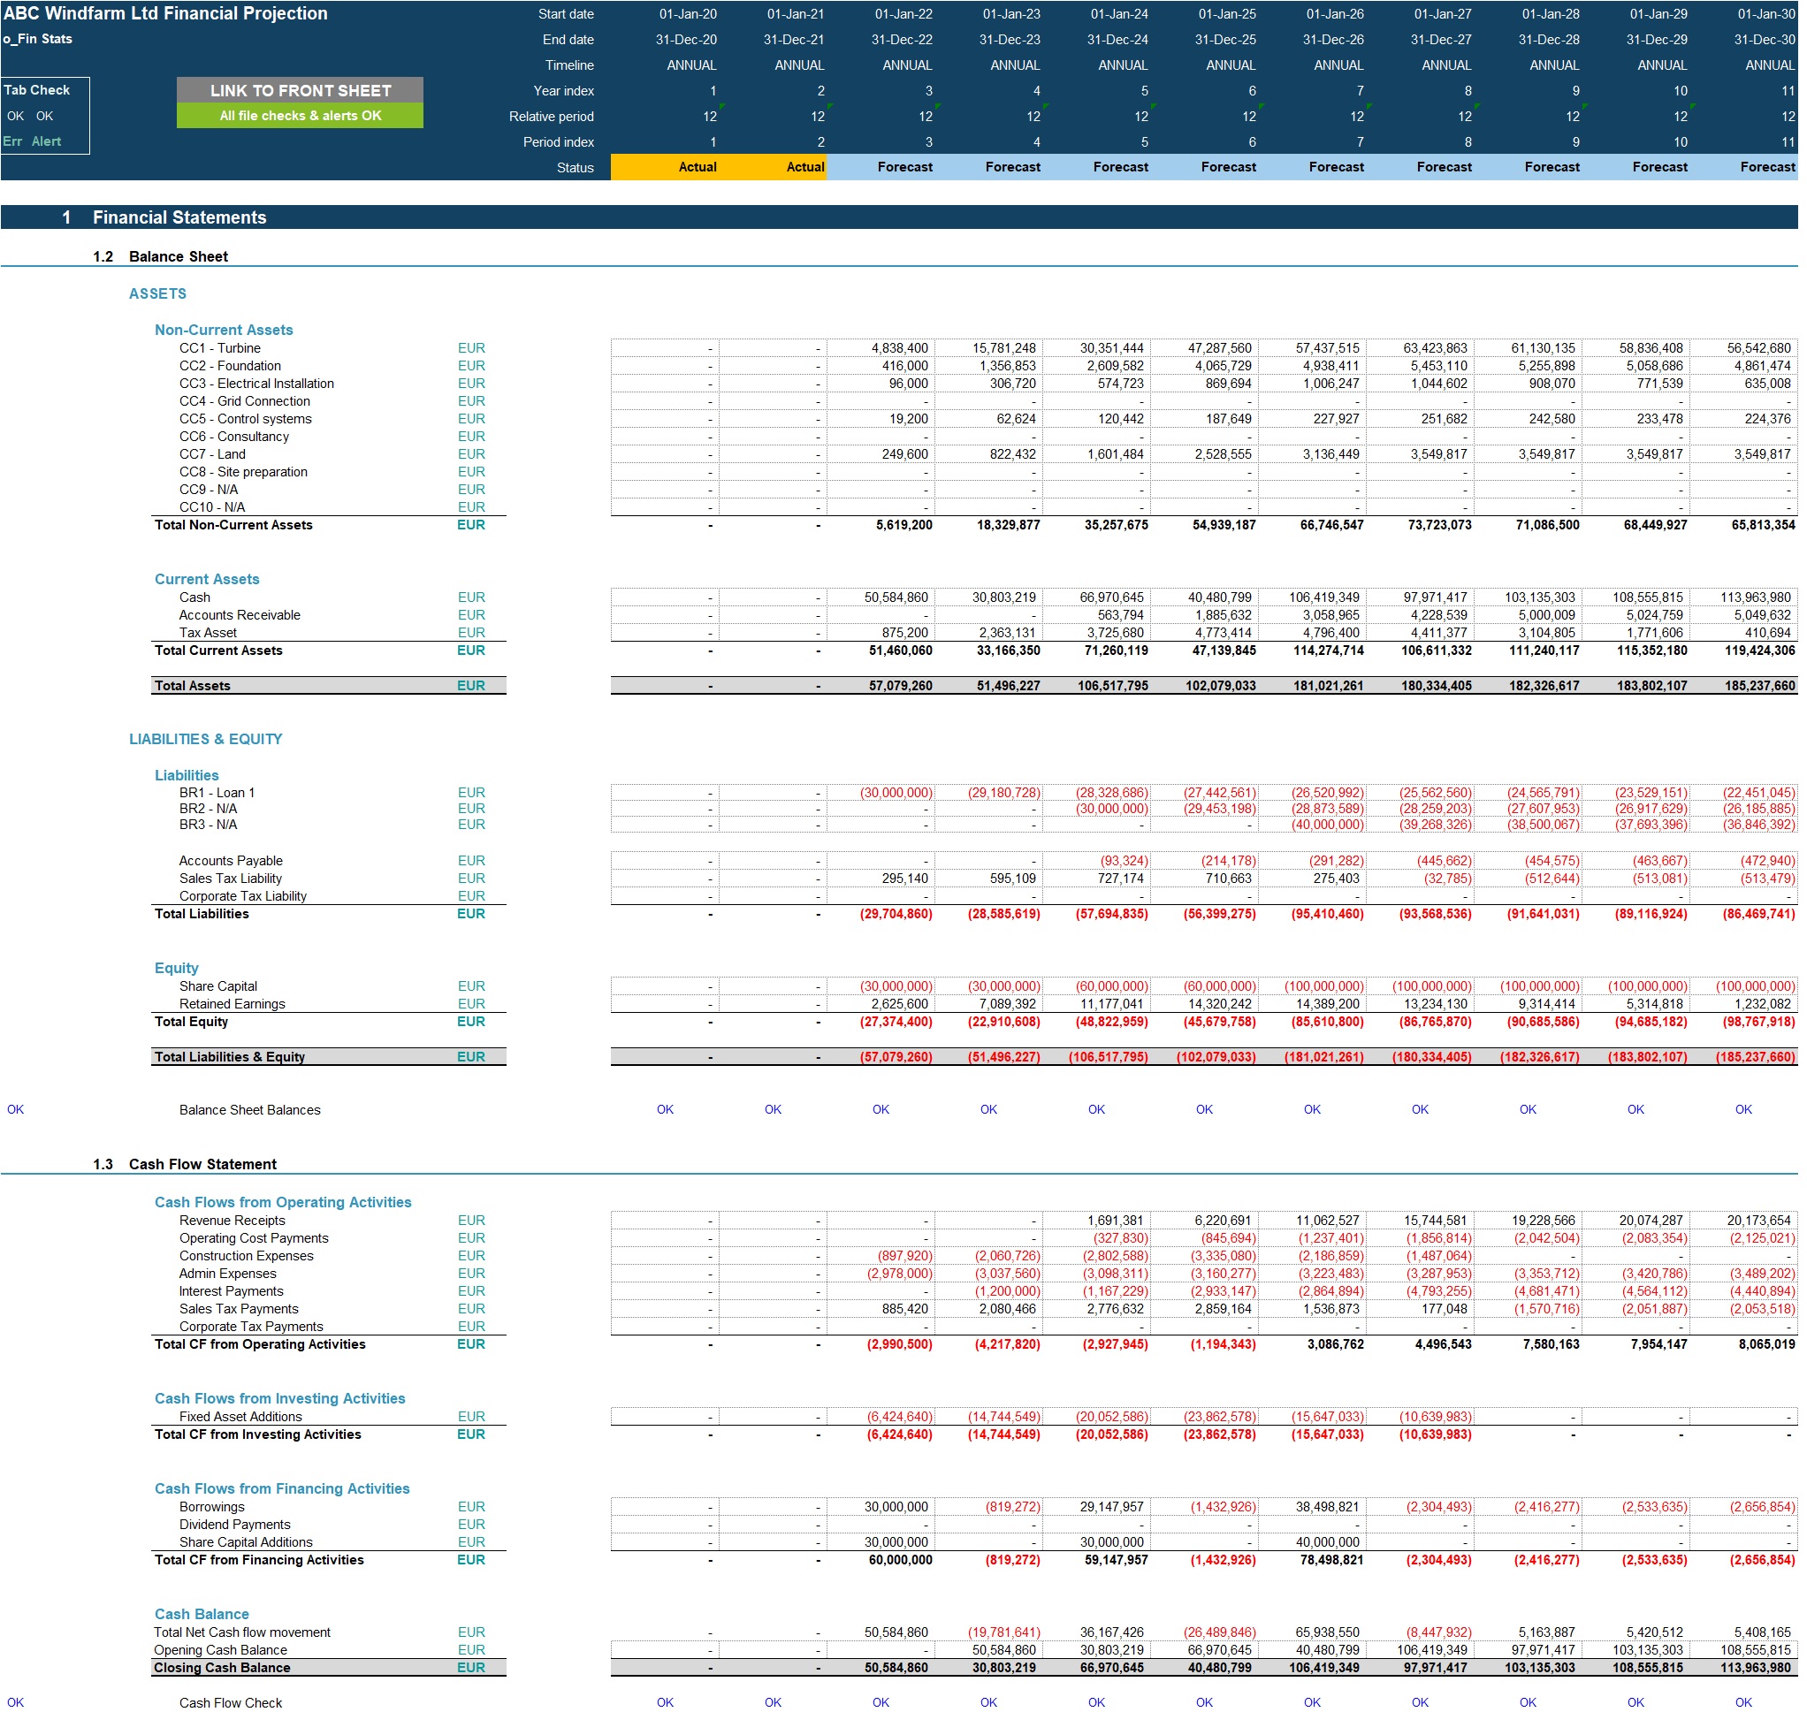
Task: Select the Loan 1 value (30,000,000)
Action: pyautogui.click(x=896, y=793)
